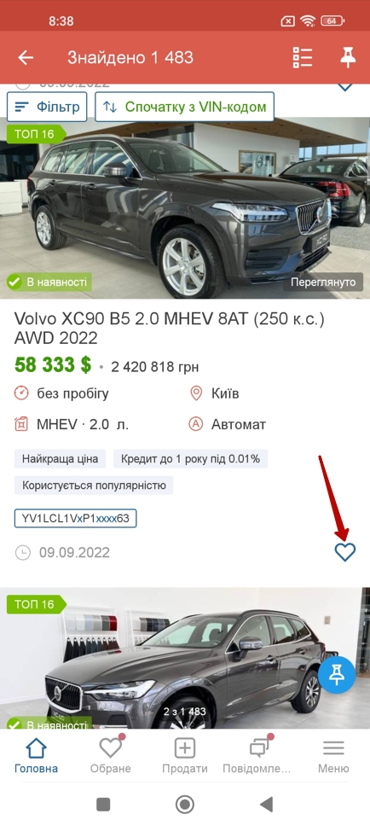The height and width of the screenshot is (826, 370).
Task: Open the Меню hamburger menu
Action: [x=333, y=755]
